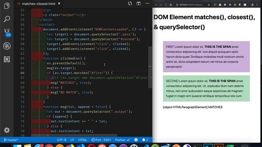Open the browser three-dot menu
The image size is (262, 147).
[257, 5]
